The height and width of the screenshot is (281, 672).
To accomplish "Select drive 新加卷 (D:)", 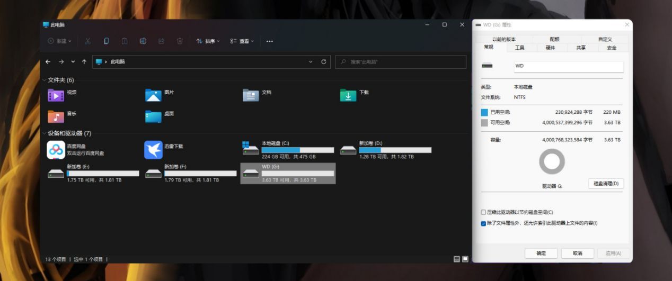I will [x=386, y=150].
